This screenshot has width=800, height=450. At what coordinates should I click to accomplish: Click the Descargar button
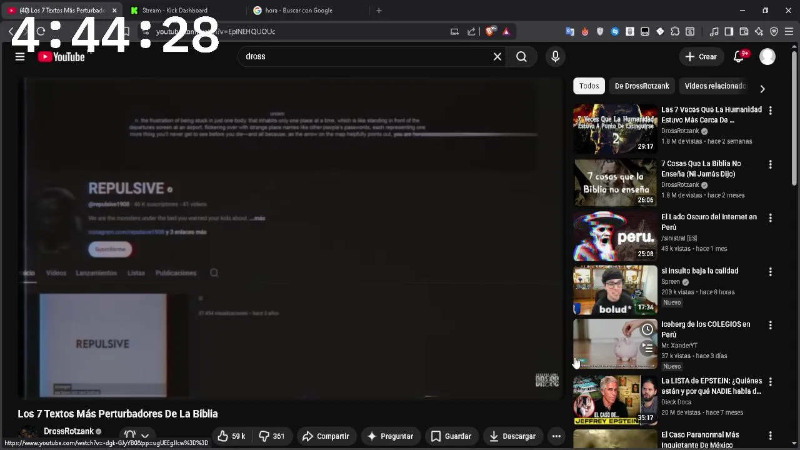coord(512,436)
